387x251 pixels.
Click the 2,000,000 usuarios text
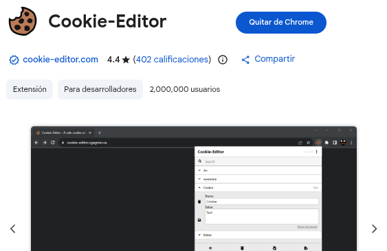click(x=185, y=89)
